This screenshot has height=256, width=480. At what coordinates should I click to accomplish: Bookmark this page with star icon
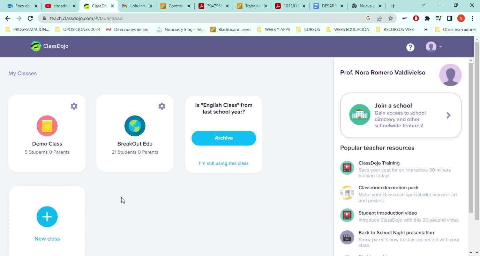pos(391,18)
